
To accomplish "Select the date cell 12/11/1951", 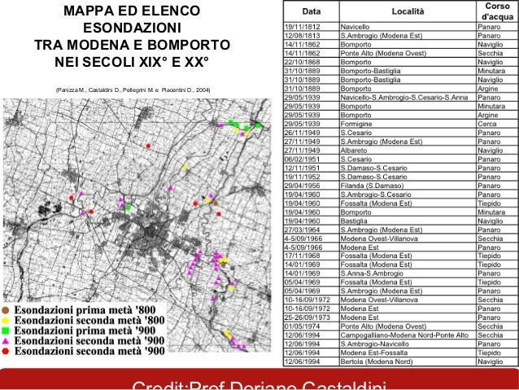I will 311,168.
